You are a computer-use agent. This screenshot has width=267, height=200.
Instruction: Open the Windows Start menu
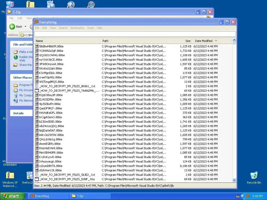[x=13, y=196]
